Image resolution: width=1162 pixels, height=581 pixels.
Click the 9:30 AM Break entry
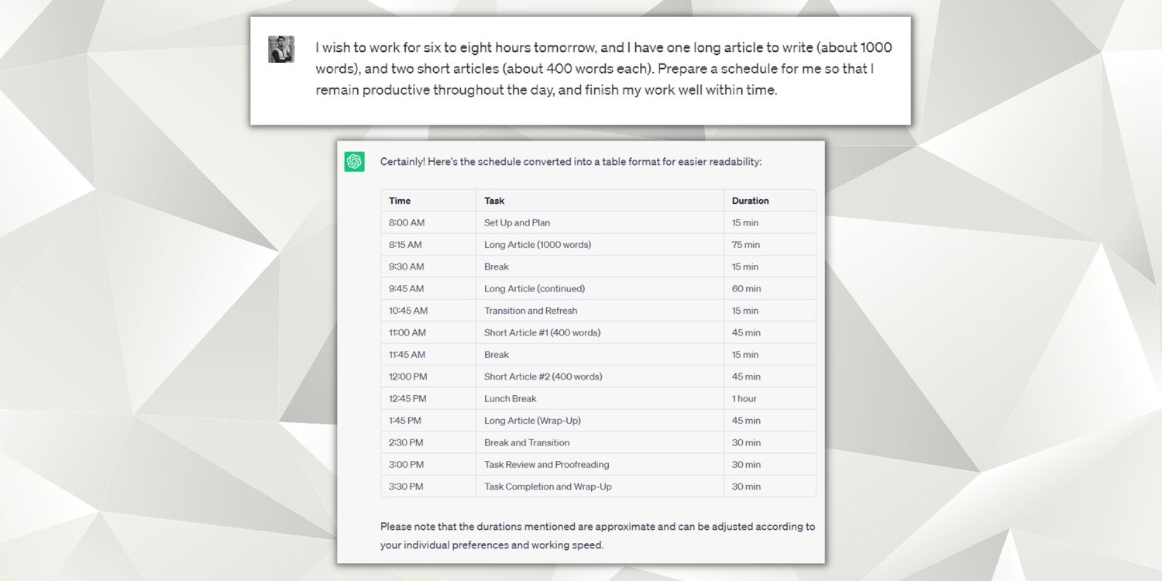pos(497,266)
